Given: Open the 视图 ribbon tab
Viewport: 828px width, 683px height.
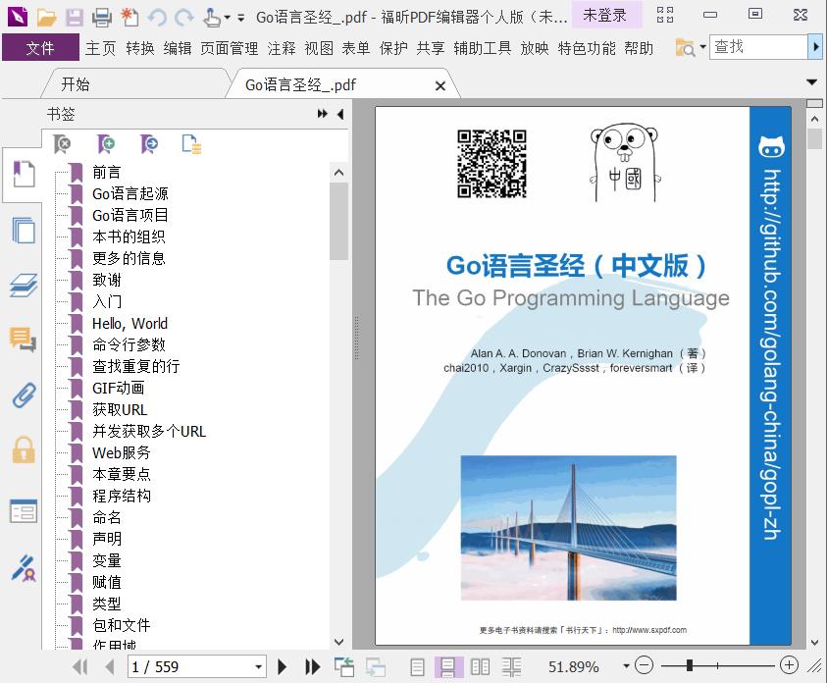Looking at the screenshot, I should pyautogui.click(x=319, y=48).
